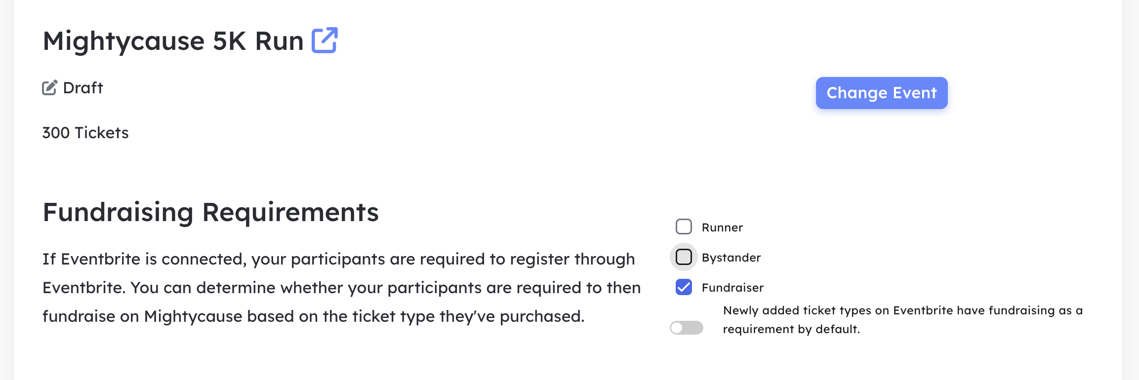Click the Runner checkbox label

722,228
